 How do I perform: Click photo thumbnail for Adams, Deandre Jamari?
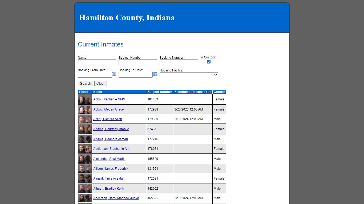85,139
